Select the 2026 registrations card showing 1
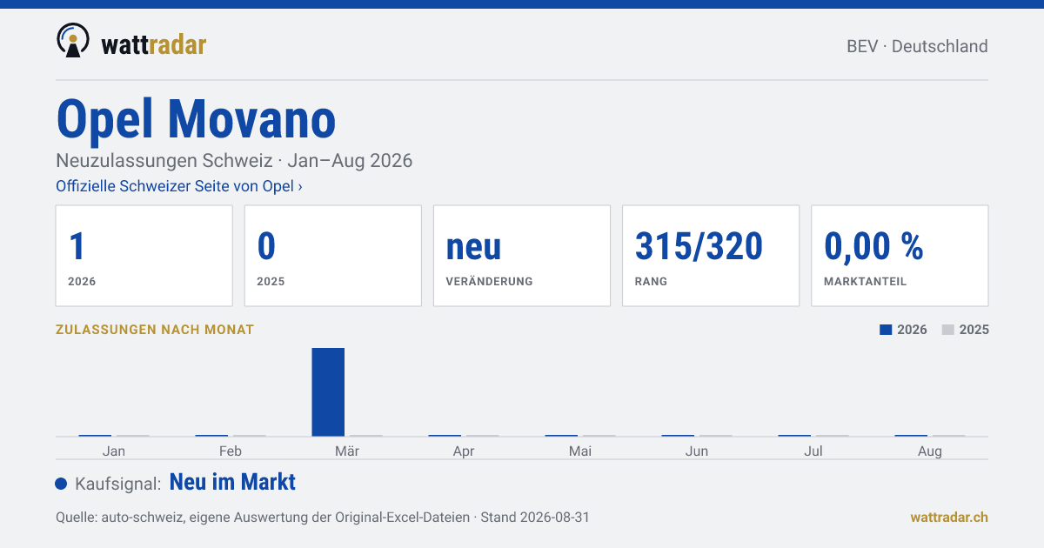The height and width of the screenshot is (548, 1044). (x=144, y=256)
